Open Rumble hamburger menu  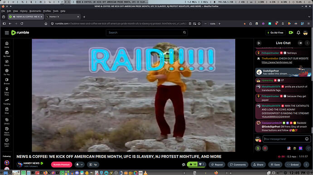pyautogui.click(x=7, y=33)
